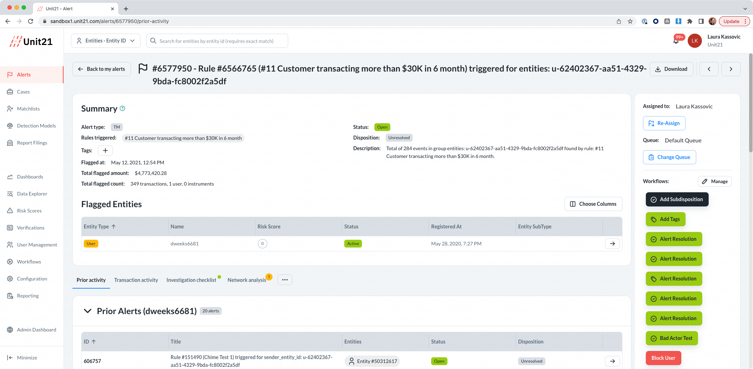753x369 pixels.
Task: Click the Summary help question icon
Action: point(122,108)
